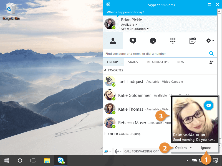
Task: Click Ignore on the incoming message
Action: click(x=206, y=148)
